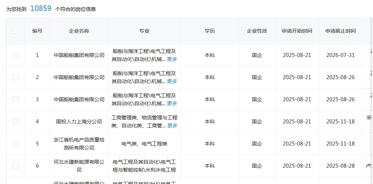Expand 更多 majors in row 2
The width and height of the screenshot is (373, 184).
coord(172,81)
